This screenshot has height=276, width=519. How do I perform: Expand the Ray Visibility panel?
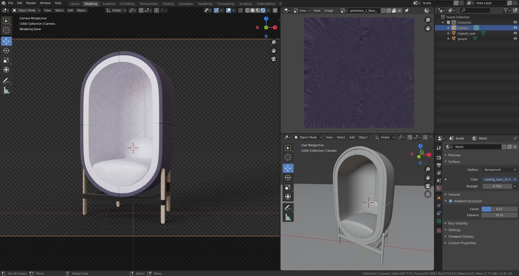coord(458,223)
